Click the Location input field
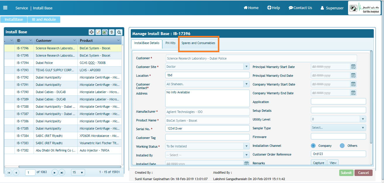Screen dimensions: 384x183 point(207,75)
